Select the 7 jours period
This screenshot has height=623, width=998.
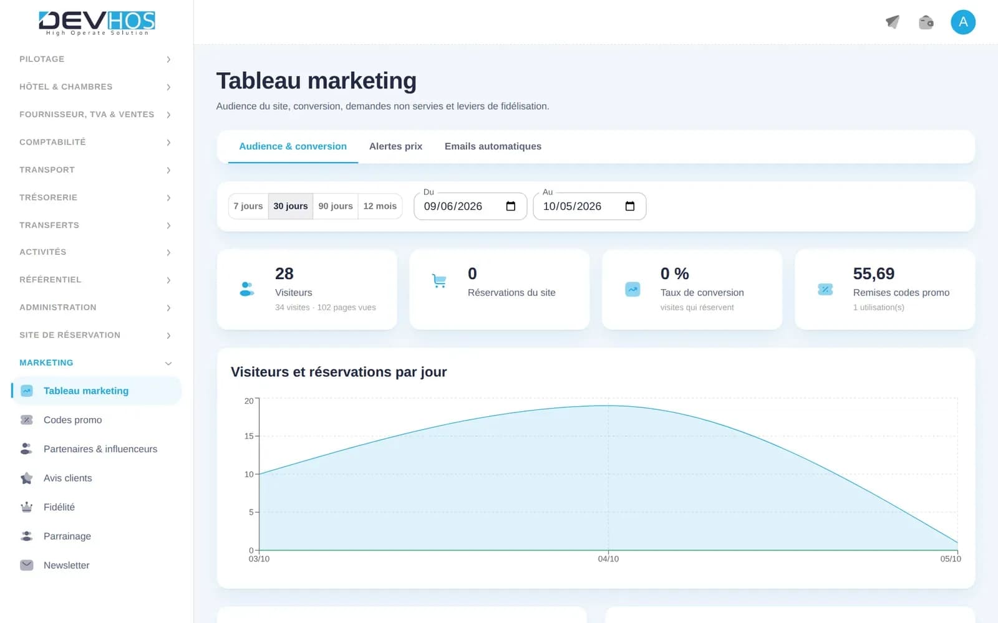[x=248, y=206]
